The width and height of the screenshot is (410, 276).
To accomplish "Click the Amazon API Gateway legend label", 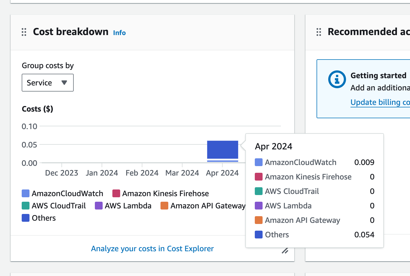I will point(208,206).
